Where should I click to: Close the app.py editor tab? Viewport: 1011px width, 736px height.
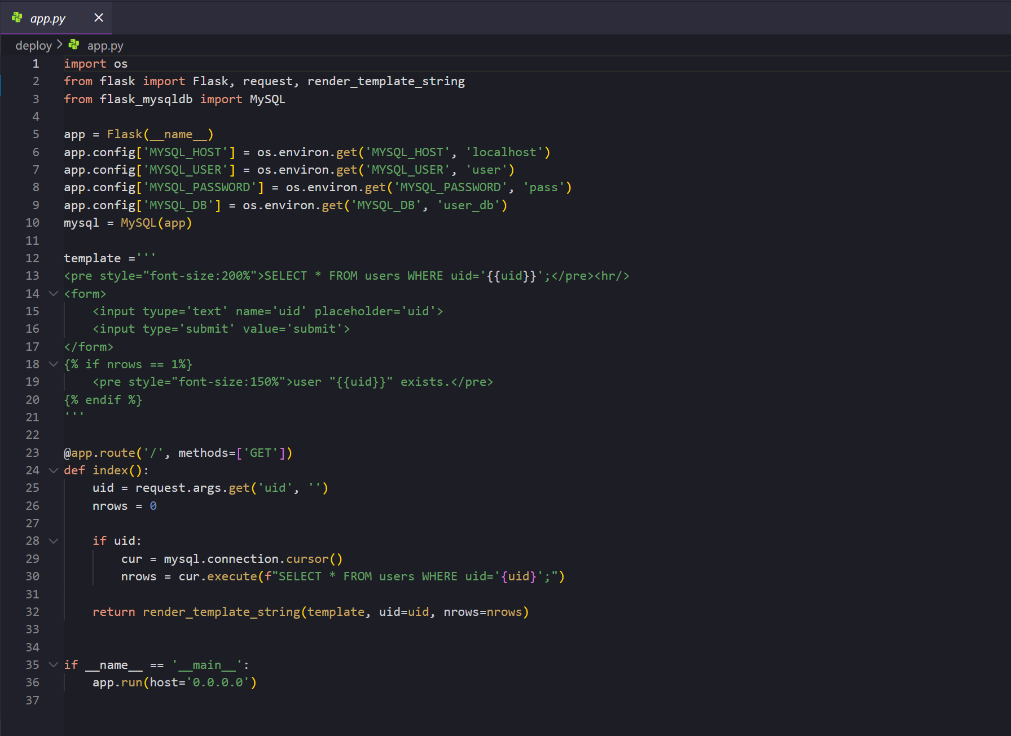point(99,18)
